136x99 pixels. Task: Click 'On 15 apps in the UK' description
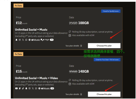[x=41, y=34]
